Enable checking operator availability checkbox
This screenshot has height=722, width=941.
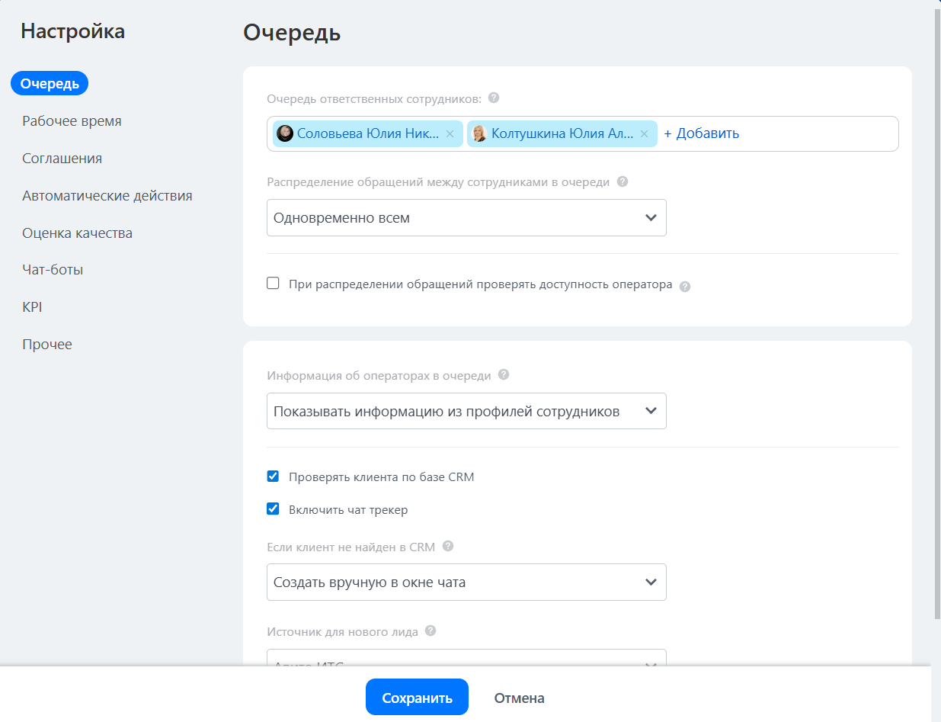[x=273, y=284]
